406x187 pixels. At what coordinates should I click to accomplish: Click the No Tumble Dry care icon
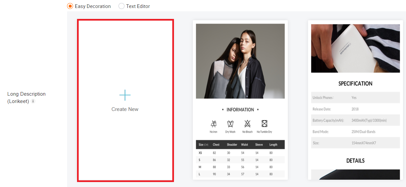(264, 124)
